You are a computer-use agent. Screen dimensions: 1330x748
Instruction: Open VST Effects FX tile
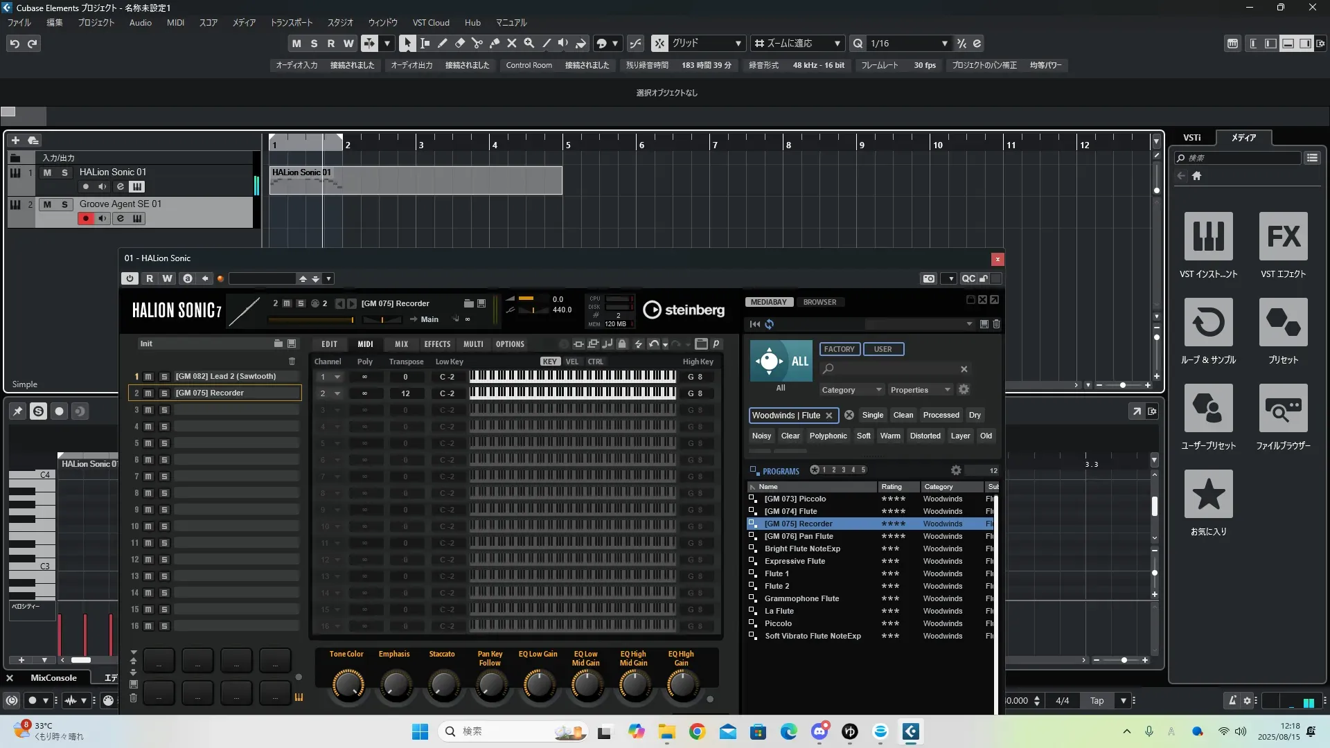click(1283, 237)
